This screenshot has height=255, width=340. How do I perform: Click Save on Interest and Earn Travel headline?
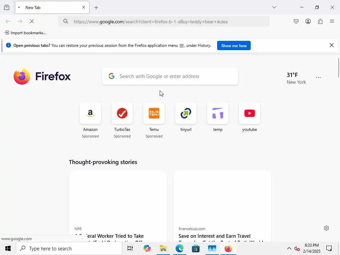click(214, 236)
